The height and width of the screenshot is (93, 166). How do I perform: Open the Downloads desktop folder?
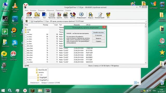pos(5,43)
